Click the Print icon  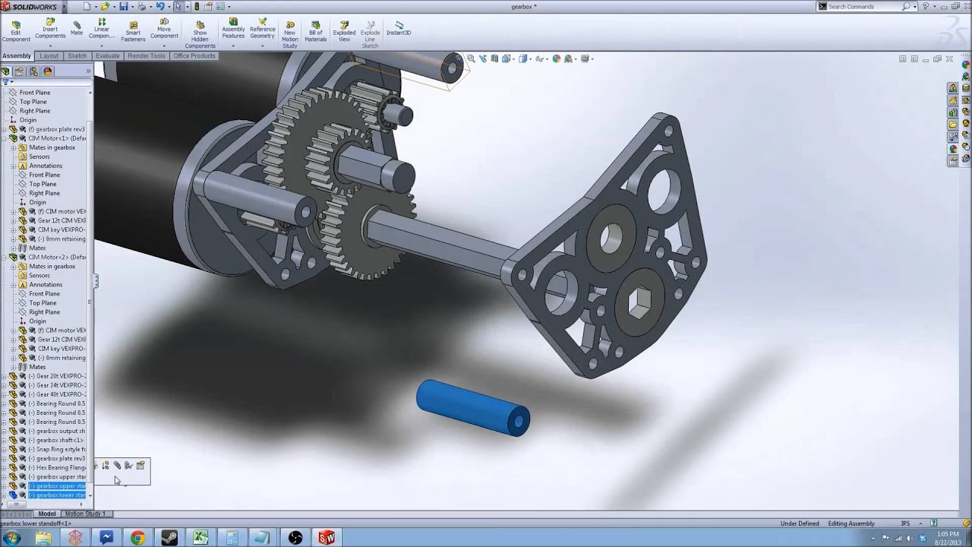coord(142,6)
